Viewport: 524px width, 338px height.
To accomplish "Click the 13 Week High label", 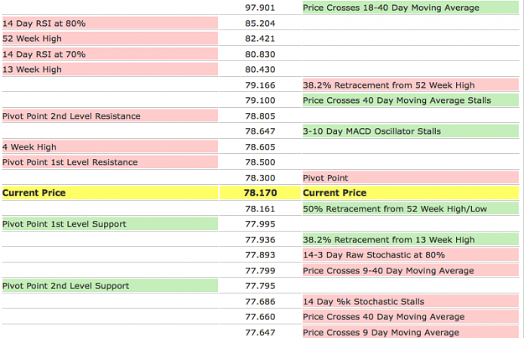I will click(x=32, y=69).
